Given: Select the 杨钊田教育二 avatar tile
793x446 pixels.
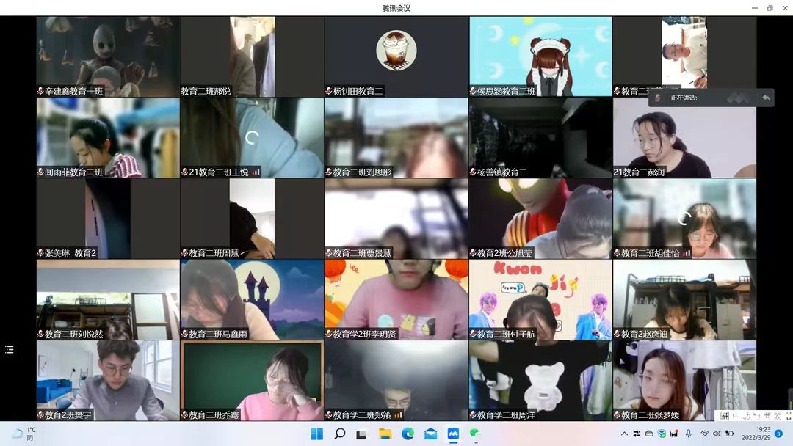Looking at the screenshot, I should (396, 56).
